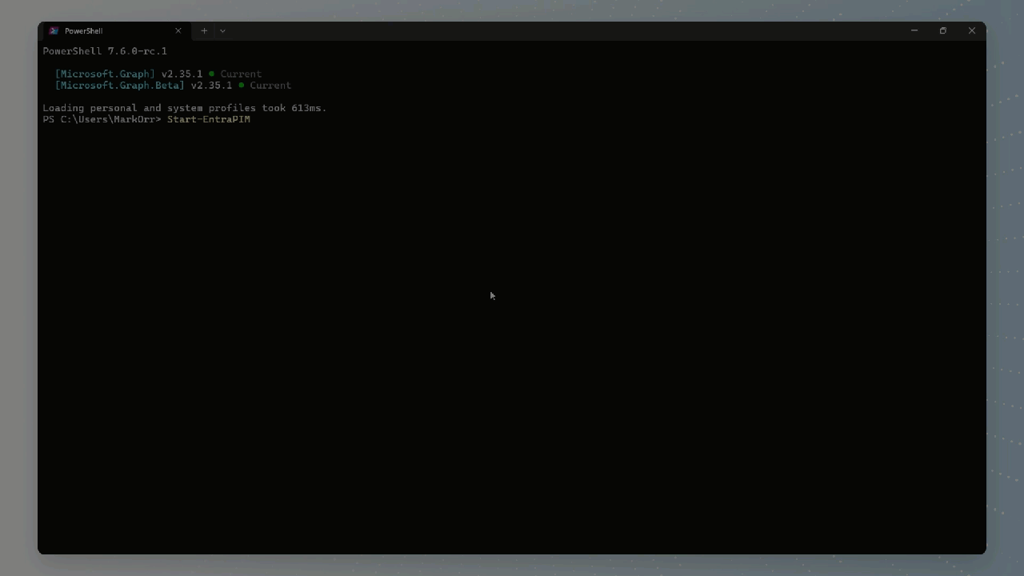This screenshot has height=576, width=1024.
Task: Expand the new tab profile dropdown
Action: (x=222, y=31)
